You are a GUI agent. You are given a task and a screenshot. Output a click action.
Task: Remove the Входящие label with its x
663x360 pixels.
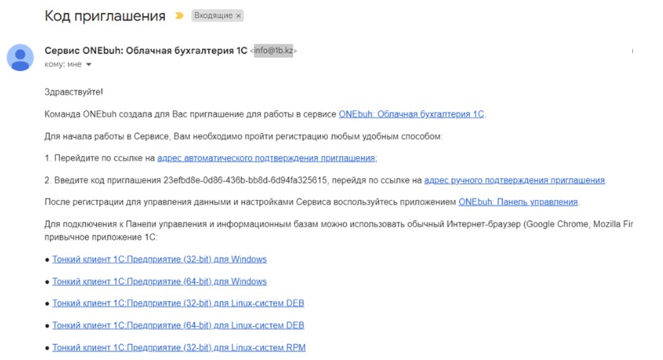pos(239,16)
